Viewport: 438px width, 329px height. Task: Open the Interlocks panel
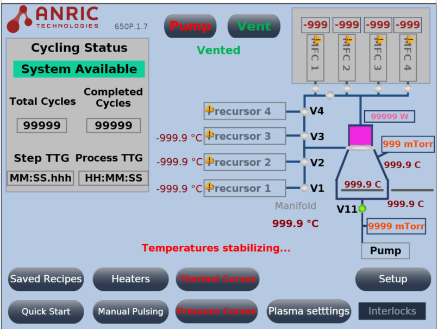coord(392,311)
